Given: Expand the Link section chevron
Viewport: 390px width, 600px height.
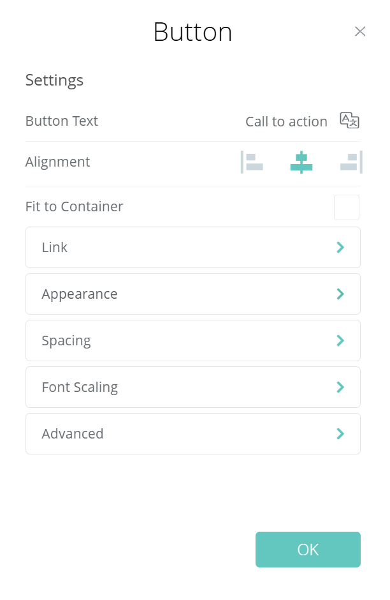Looking at the screenshot, I should pyautogui.click(x=340, y=247).
